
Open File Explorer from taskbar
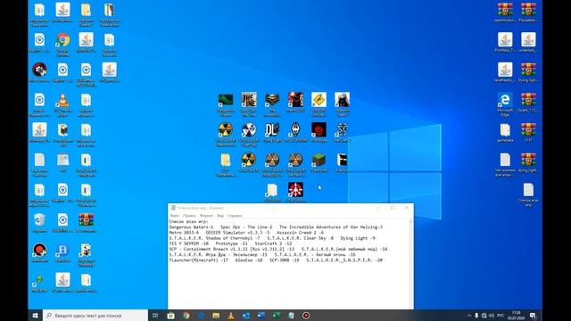(x=216, y=316)
